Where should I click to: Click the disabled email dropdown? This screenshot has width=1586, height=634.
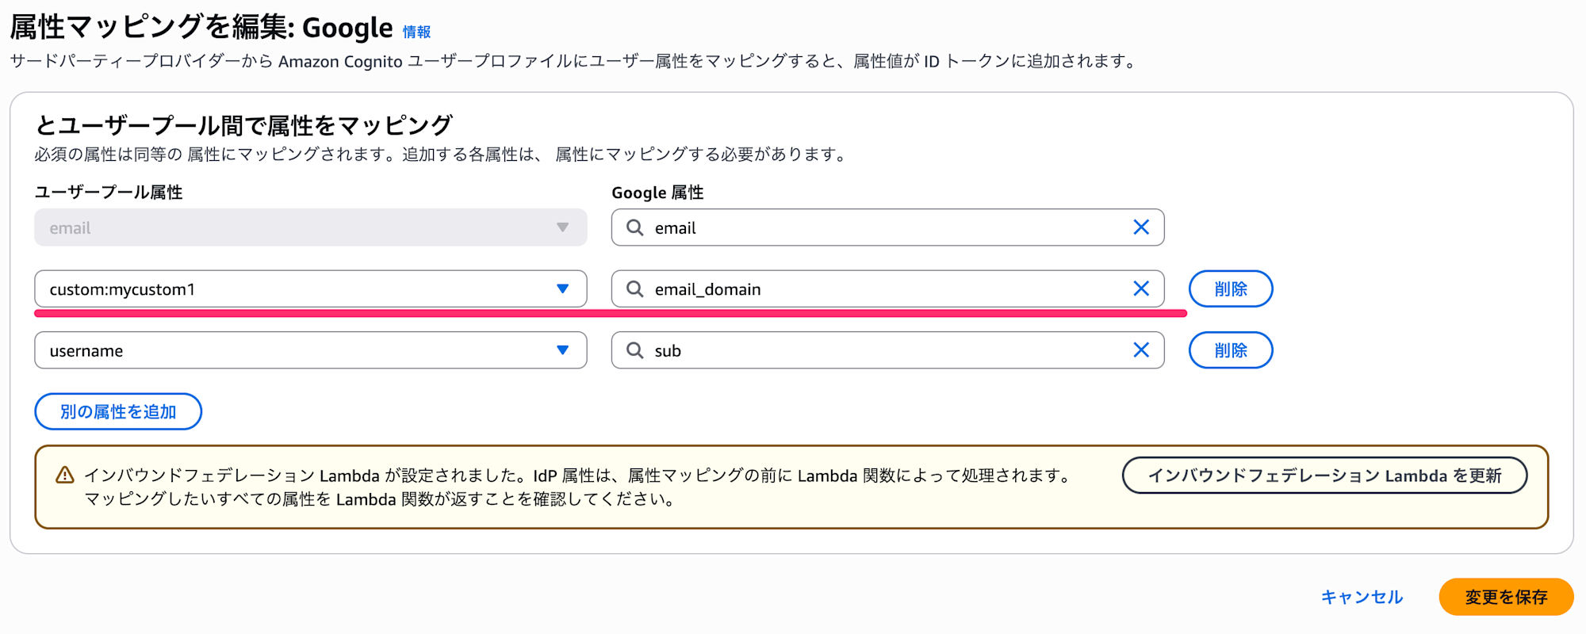coord(310,227)
